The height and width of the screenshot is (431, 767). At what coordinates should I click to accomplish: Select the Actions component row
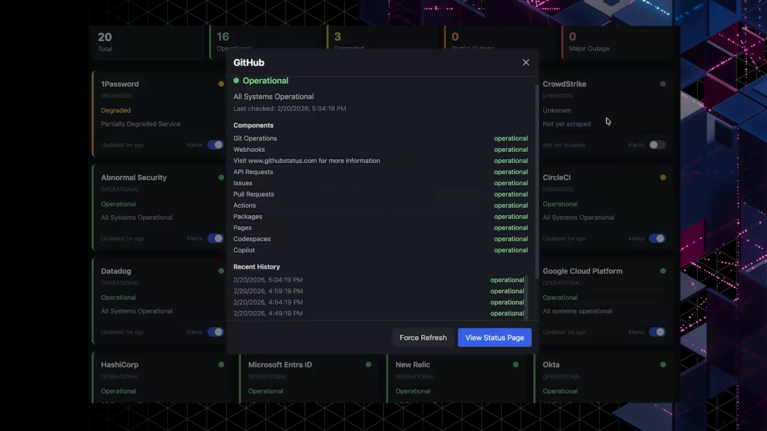coord(381,206)
